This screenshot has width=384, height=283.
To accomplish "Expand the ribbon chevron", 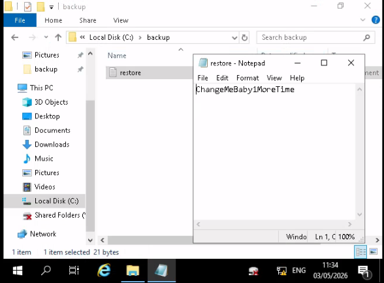I will coord(362,20).
